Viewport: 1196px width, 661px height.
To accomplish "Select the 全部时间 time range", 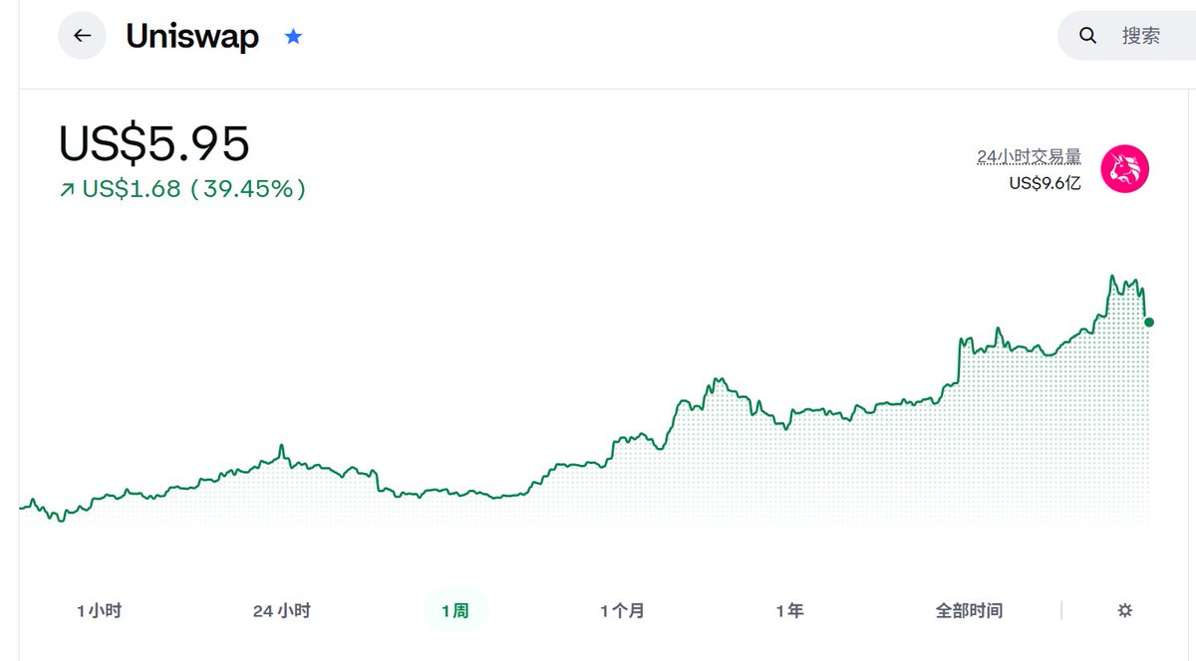I will tap(969, 610).
